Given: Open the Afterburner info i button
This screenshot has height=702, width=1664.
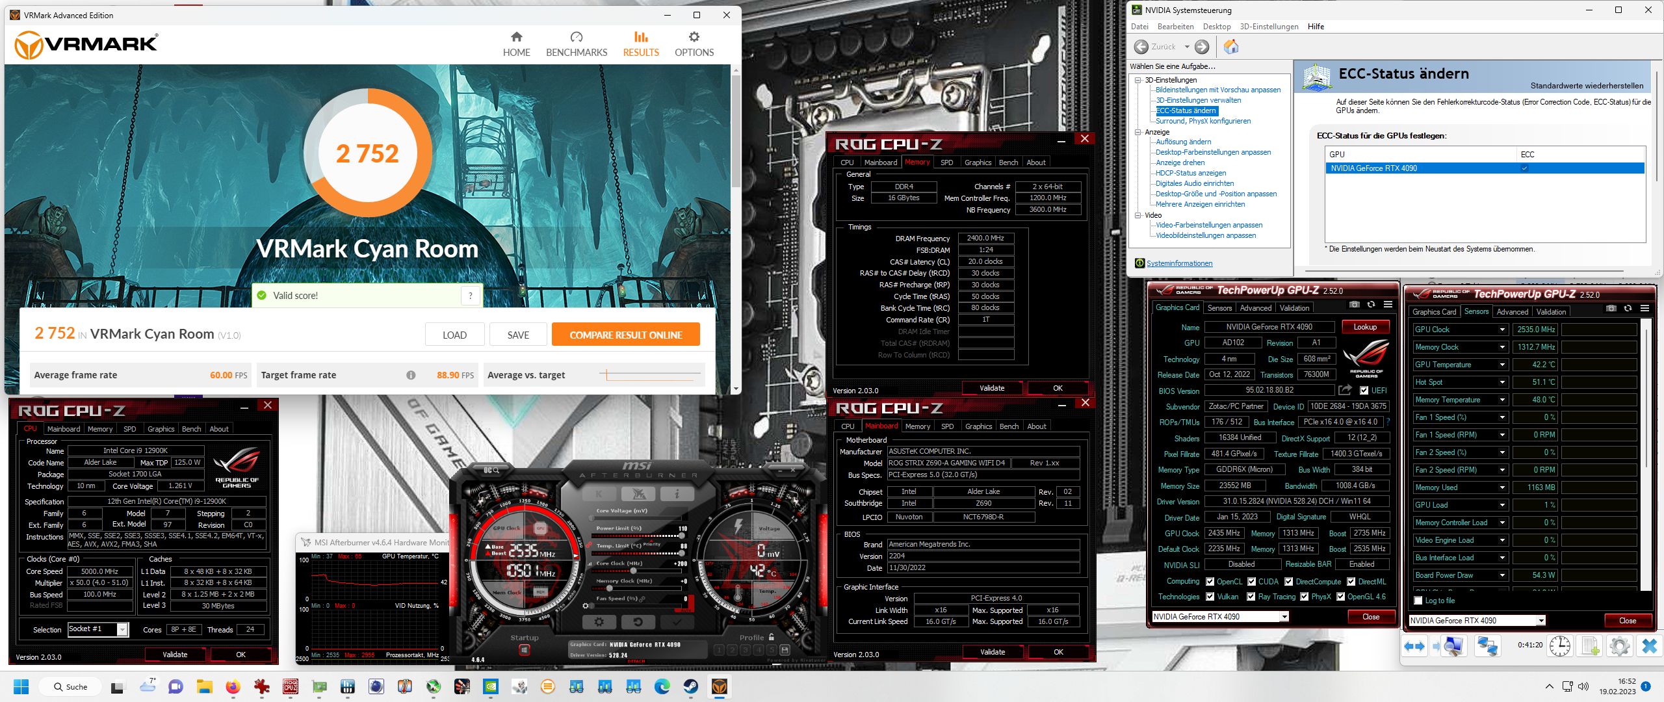Looking at the screenshot, I should tap(677, 494).
